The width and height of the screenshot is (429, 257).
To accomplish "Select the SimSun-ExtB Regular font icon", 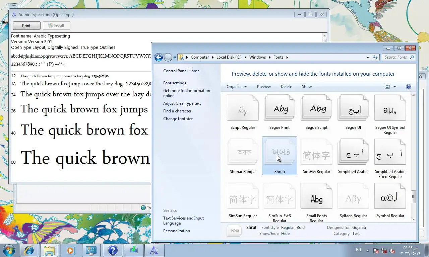I will (280, 196).
